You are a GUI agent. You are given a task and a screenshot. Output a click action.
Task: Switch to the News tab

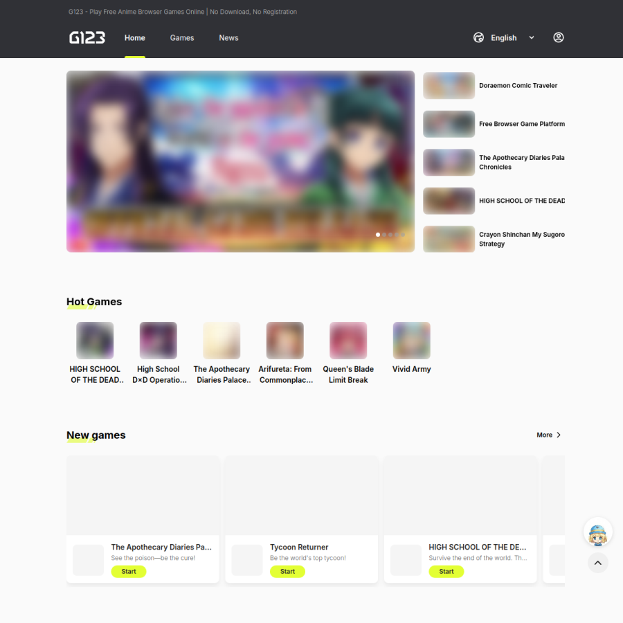coord(228,38)
